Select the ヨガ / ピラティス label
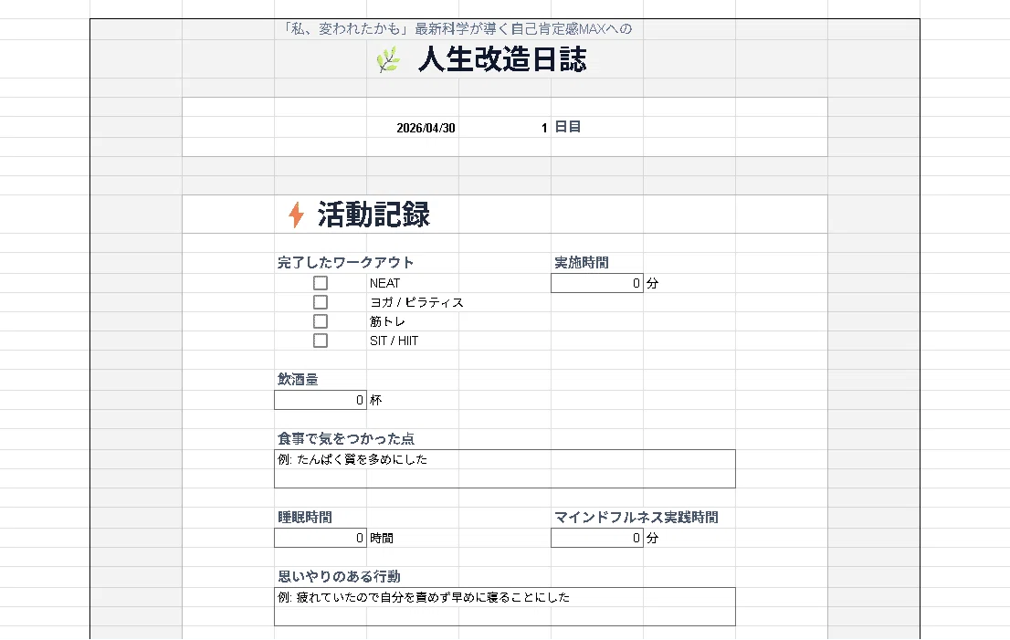 [416, 302]
